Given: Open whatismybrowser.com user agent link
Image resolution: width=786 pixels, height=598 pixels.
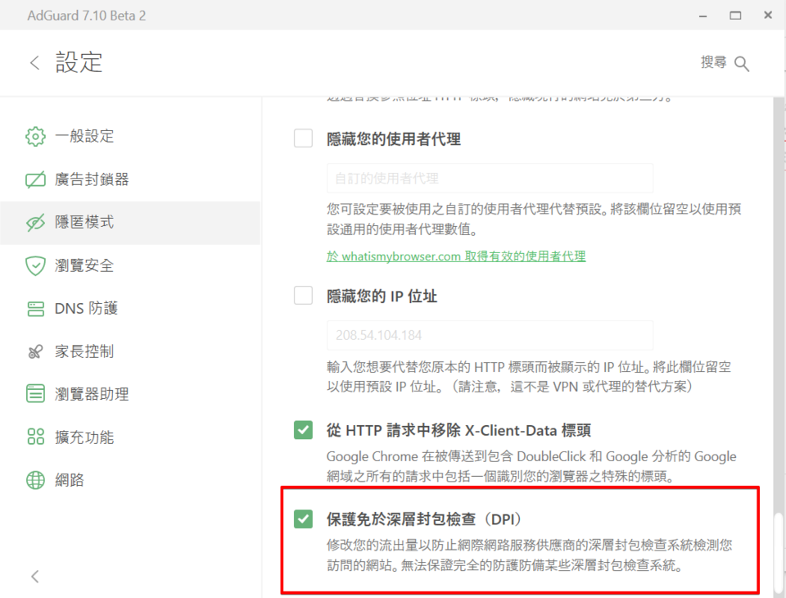Looking at the screenshot, I should pos(456,256).
